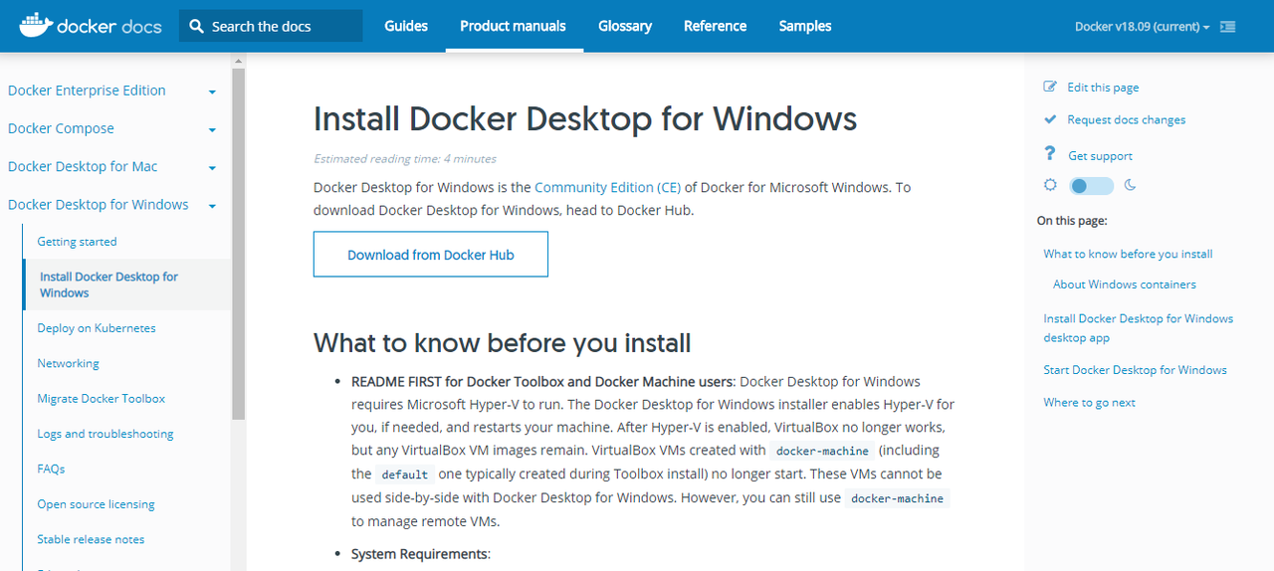Click Docker Compose sidebar heading
Screen dimensions: 1274x571
pos(61,128)
